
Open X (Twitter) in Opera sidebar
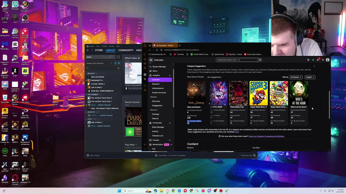click(x=145, y=79)
